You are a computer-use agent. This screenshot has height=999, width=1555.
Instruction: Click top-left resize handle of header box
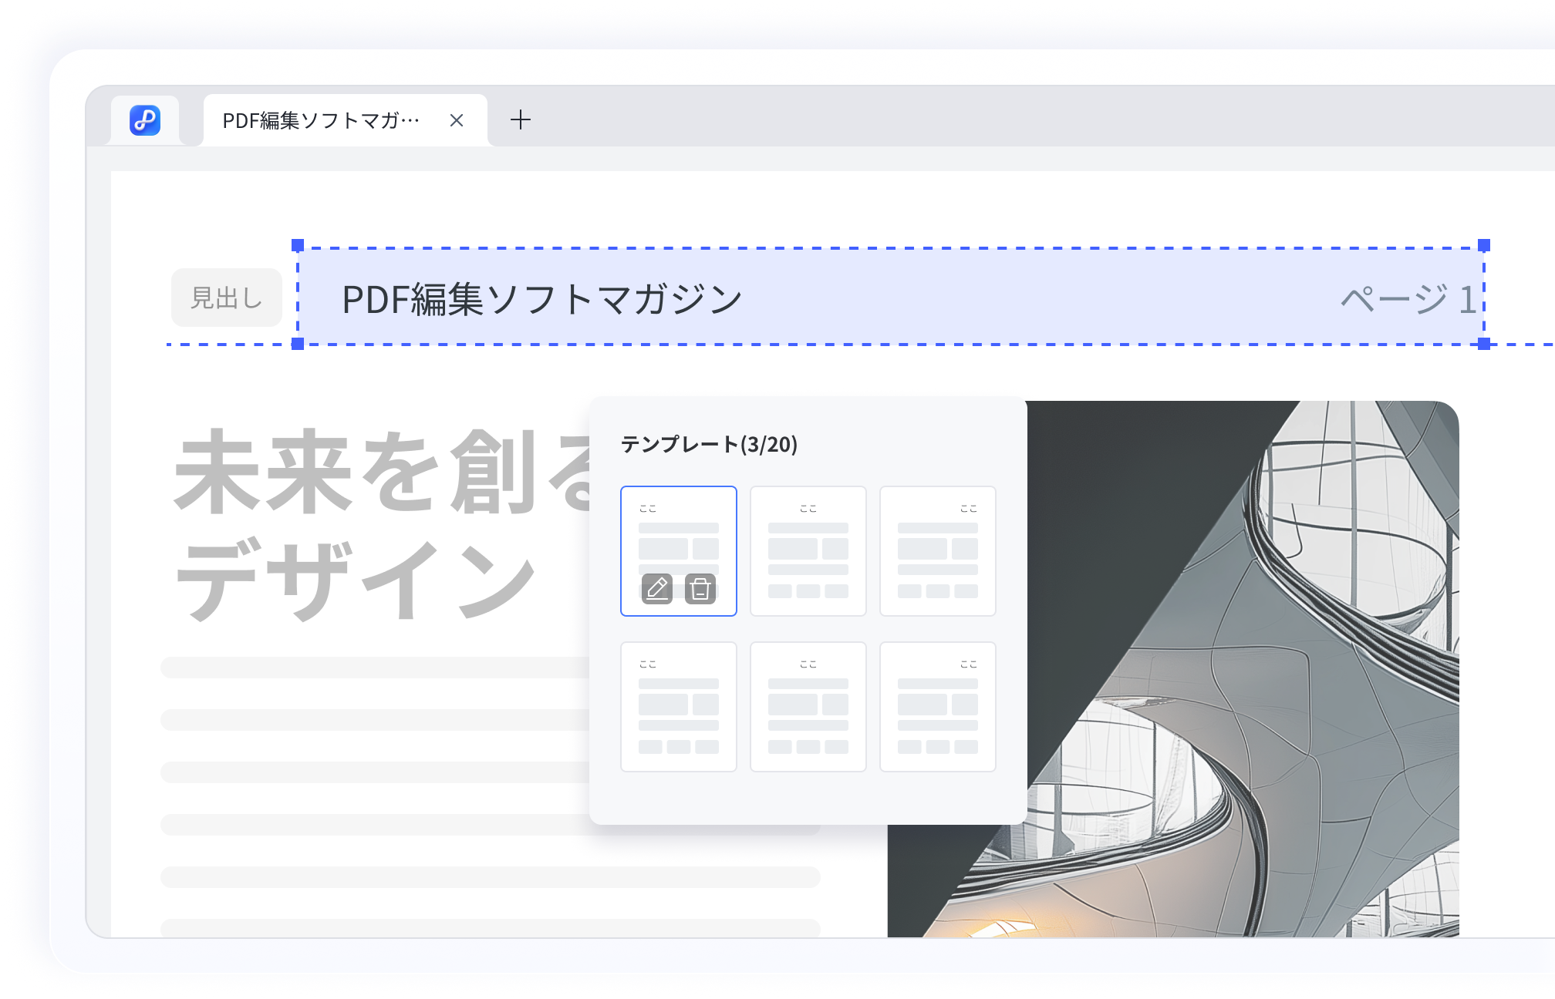coord(298,246)
